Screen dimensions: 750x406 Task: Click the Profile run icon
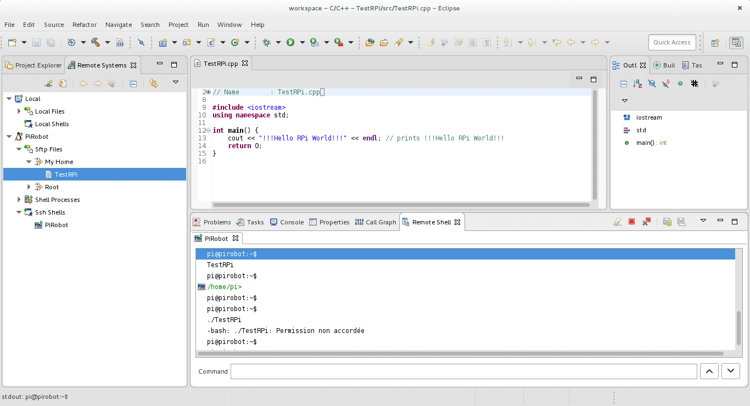click(x=314, y=42)
